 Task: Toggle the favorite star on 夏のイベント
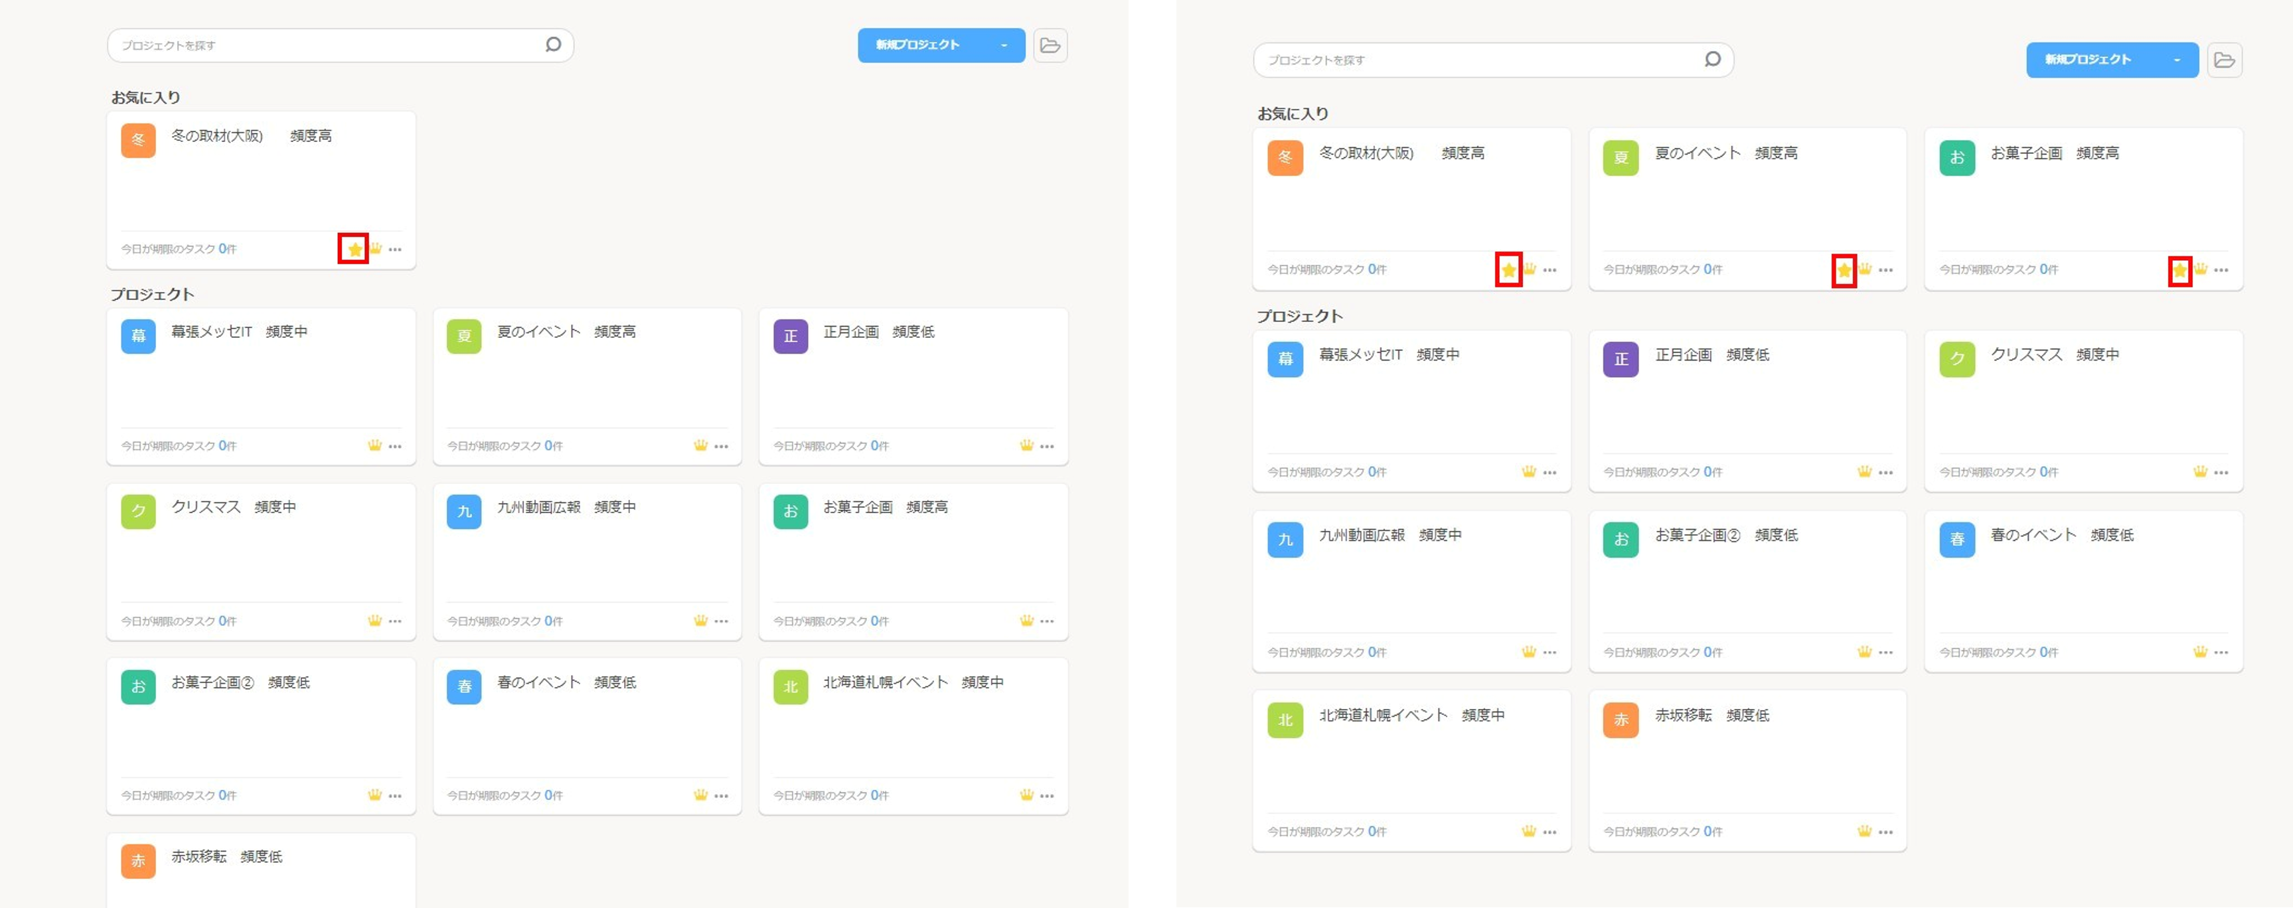click(1844, 269)
